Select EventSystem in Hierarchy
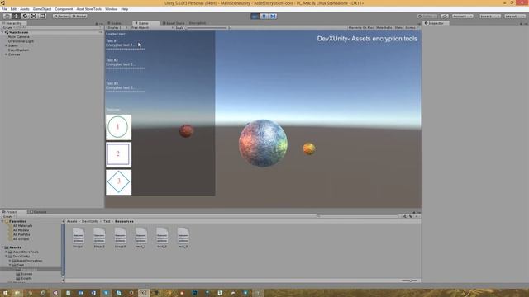The width and height of the screenshot is (529, 297). 18,49
